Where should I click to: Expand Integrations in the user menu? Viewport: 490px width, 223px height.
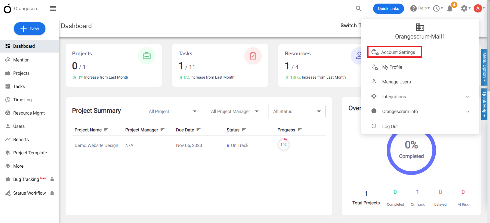pos(420,97)
